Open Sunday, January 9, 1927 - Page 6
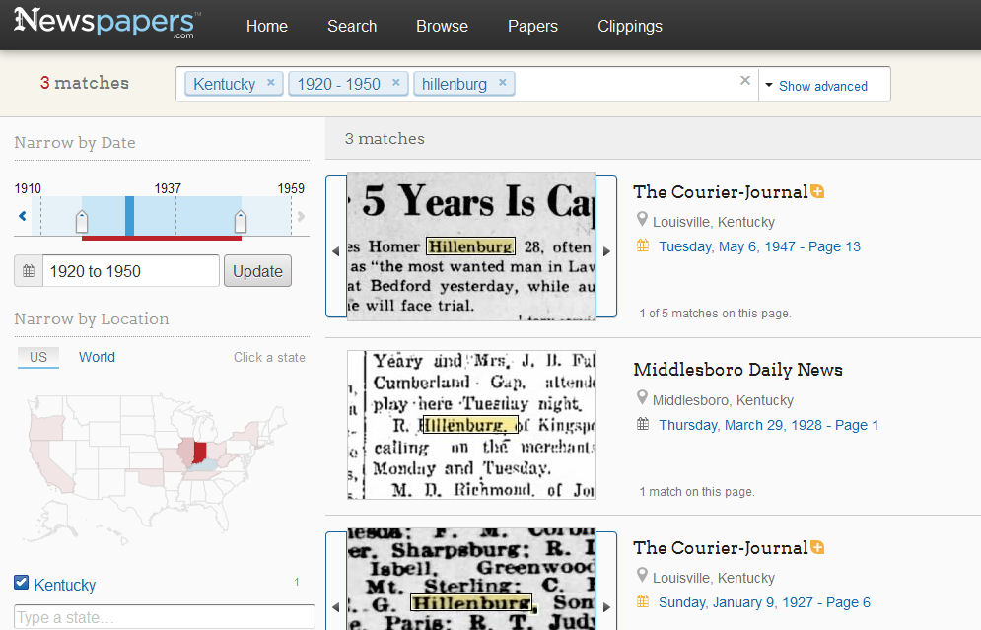Image resolution: width=981 pixels, height=630 pixels. tap(764, 602)
